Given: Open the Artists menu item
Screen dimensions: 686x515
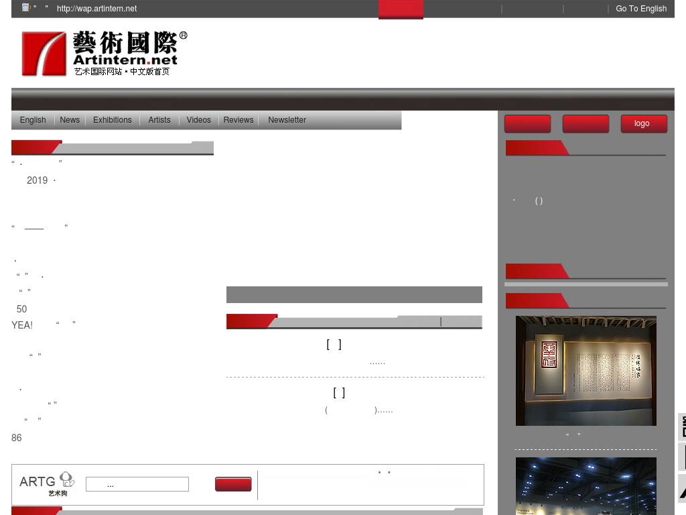Looking at the screenshot, I should (159, 120).
